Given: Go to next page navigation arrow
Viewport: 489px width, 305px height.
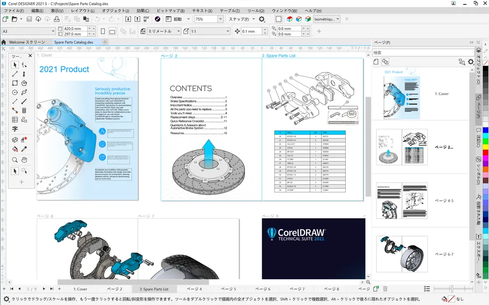Looking at the screenshot, I should [x=44, y=289].
